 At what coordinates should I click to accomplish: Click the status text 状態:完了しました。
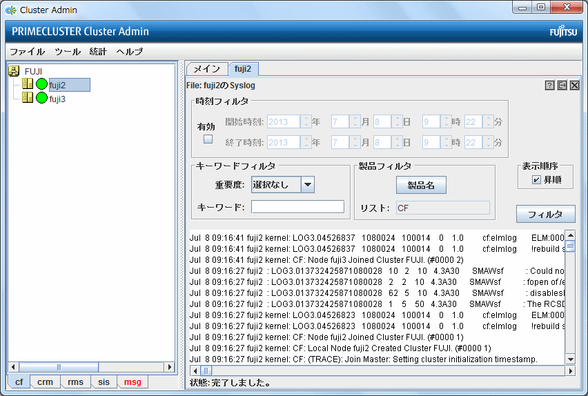231,382
